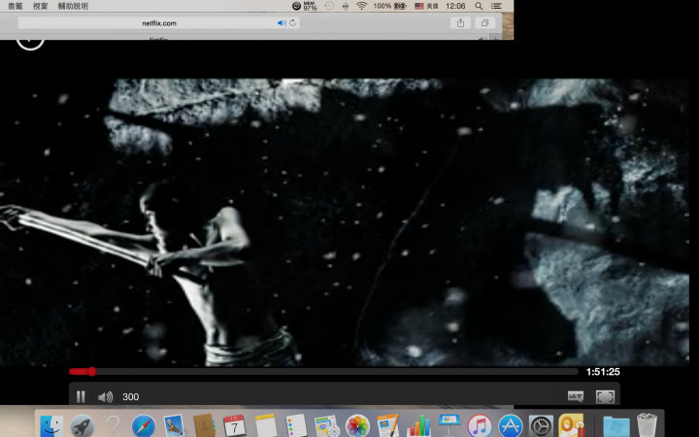The width and height of the screenshot is (699, 437).
Task: Open the US flag input source menu
Action: 426,6
